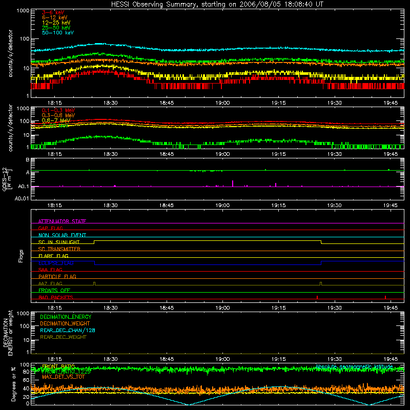Select the DECIMATION_ENERGY legend label
Image resolution: width=410 pixels, height=410 pixels.
coord(66,317)
